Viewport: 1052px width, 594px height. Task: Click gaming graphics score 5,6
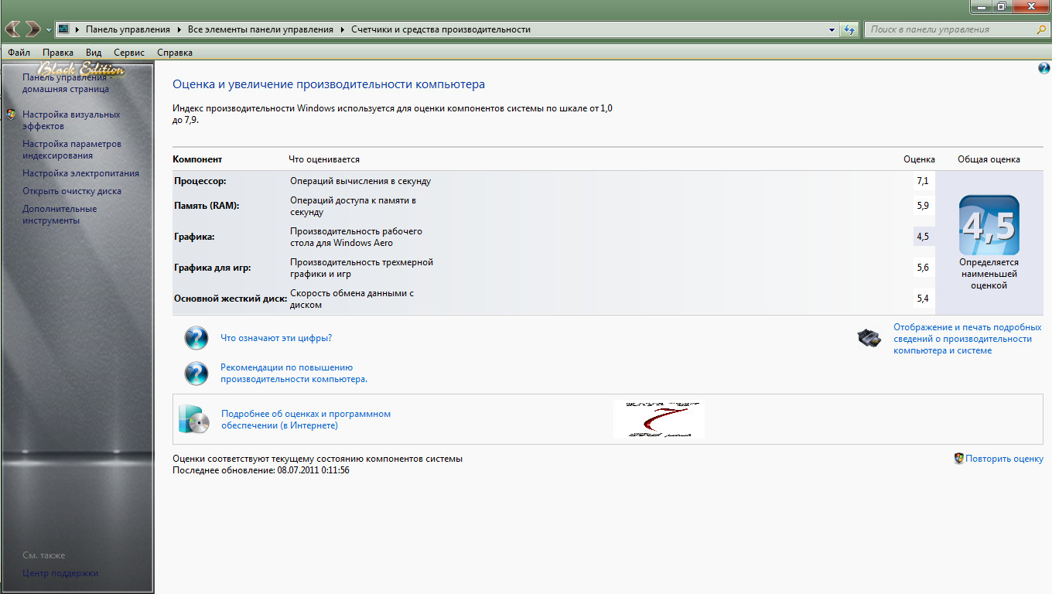pyautogui.click(x=923, y=268)
